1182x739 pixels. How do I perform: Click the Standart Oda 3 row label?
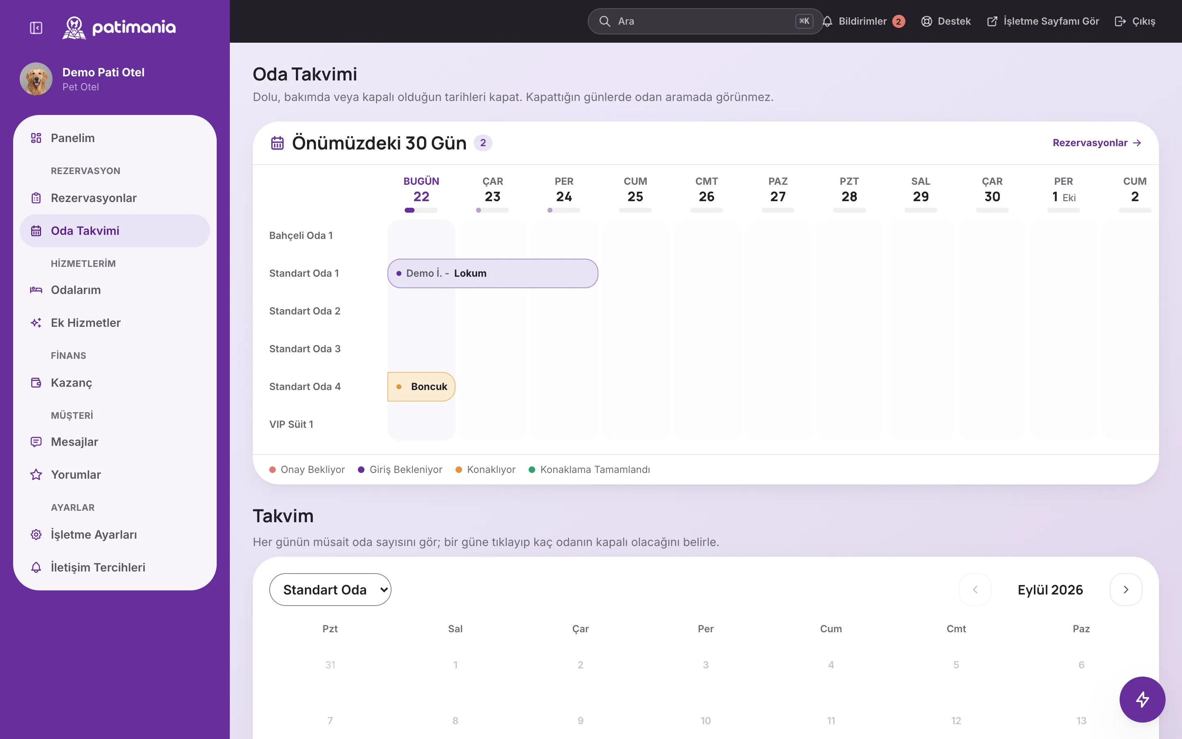click(x=305, y=349)
